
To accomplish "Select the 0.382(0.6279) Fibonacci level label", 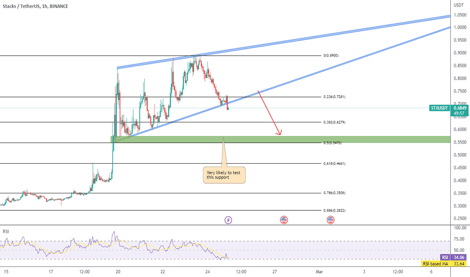I will (334, 122).
